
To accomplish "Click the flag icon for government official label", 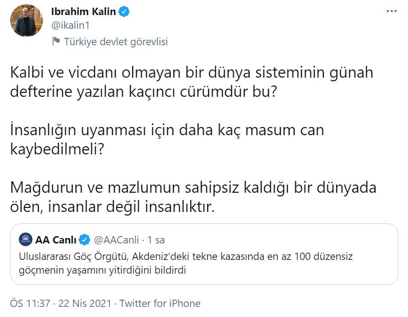I will 56,42.
